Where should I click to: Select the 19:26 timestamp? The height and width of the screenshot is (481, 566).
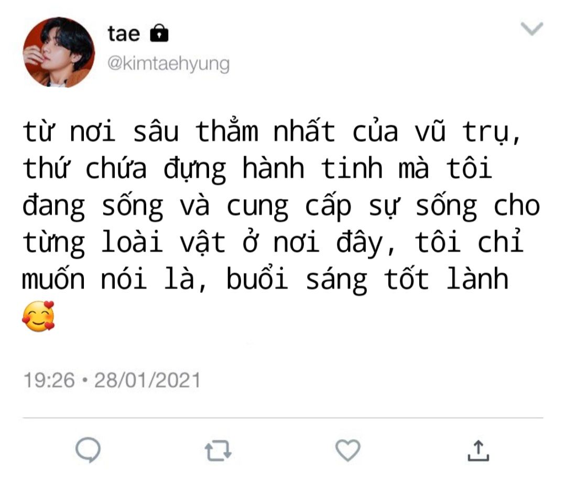tap(49, 380)
